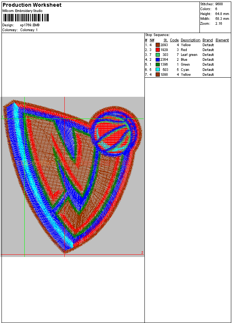Click Default brand in Cyan row
Screen dimensions: 232x323
click(208, 70)
